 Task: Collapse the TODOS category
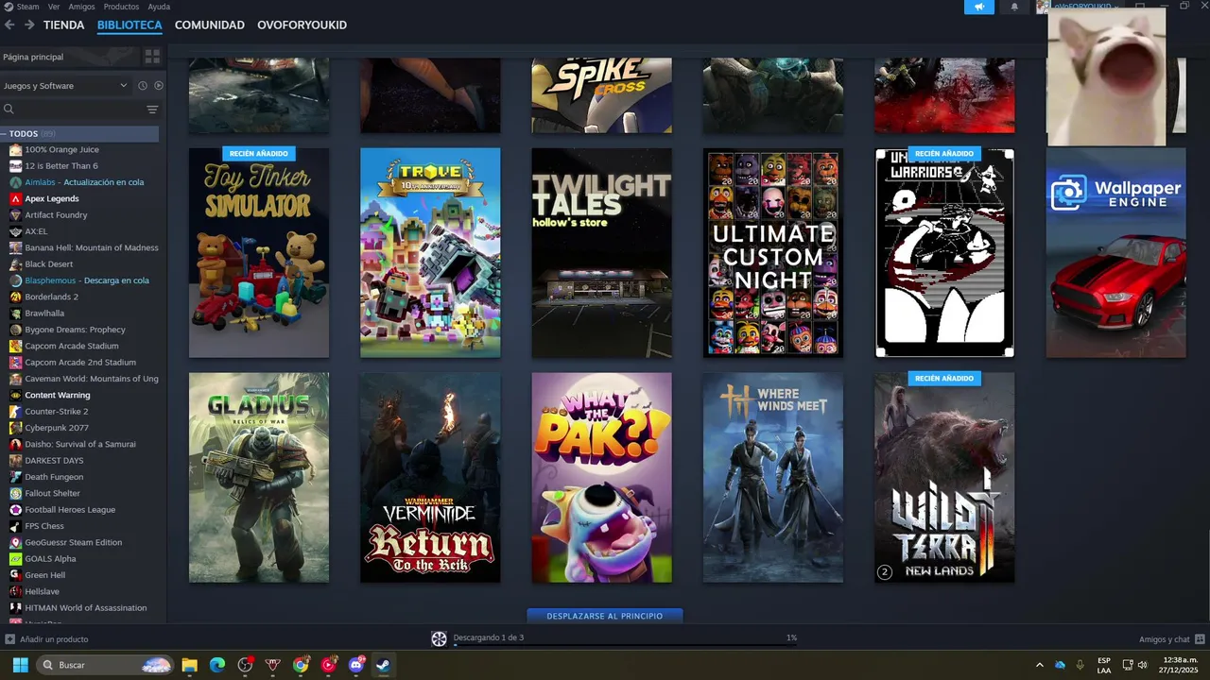4,134
